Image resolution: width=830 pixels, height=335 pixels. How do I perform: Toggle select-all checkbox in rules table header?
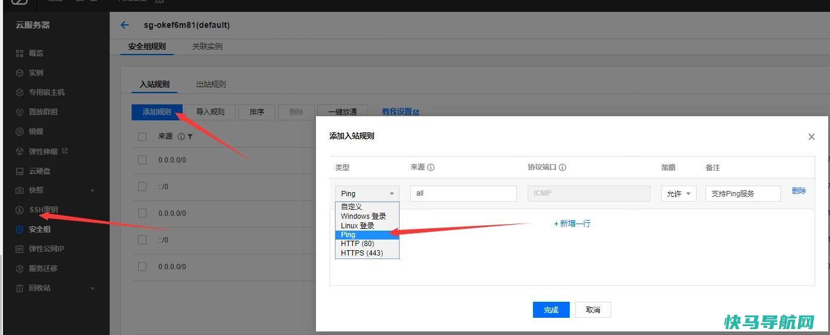point(142,137)
